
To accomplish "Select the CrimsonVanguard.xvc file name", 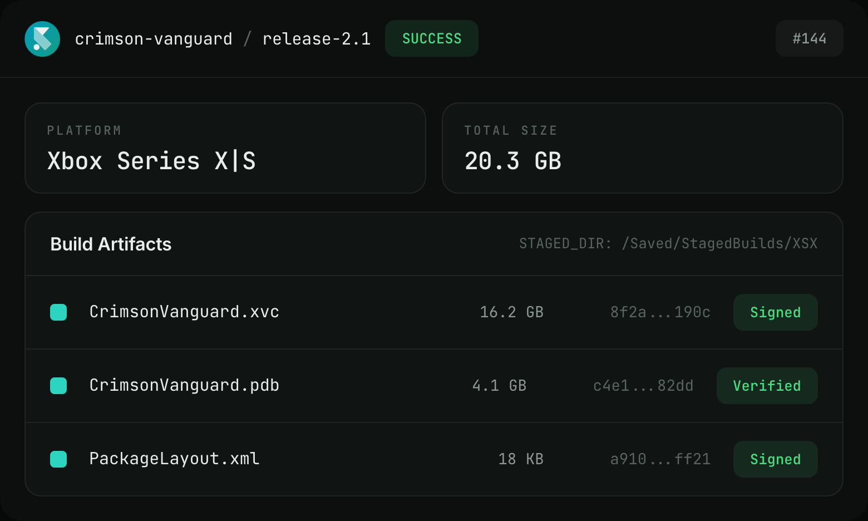I will pyautogui.click(x=184, y=312).
